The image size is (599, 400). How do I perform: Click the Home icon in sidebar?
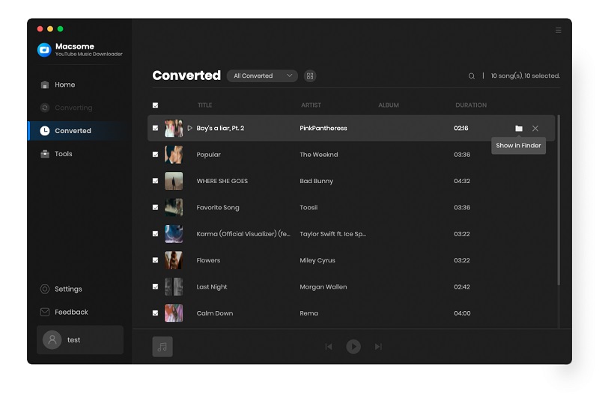pos(45,84)
